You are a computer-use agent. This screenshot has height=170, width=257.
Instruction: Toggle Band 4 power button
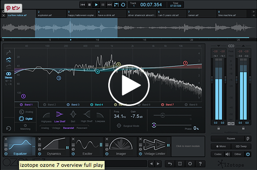[x=92, y=105]
